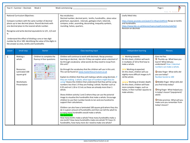Click the highlighted Key questions label
Screen dimensions: 190x143
pyautogui.click(x=66, y=115)
